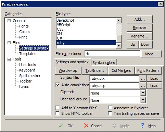Select JavaScript in File types list

(86, 20)
